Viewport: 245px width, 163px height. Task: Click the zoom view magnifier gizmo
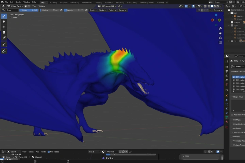[220, 29]
